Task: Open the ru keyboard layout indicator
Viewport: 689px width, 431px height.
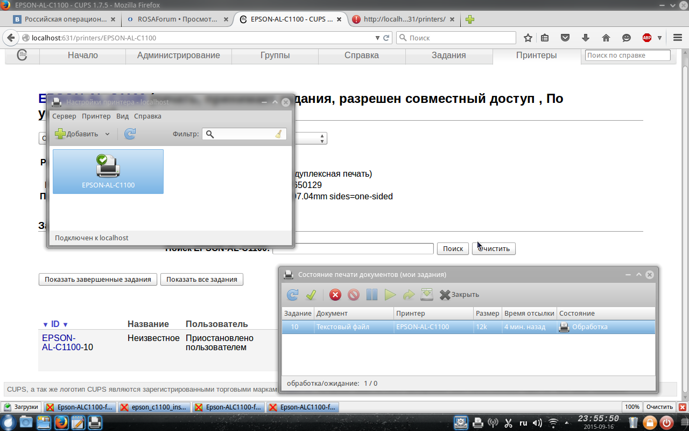Action: click(x=523, y=423)
